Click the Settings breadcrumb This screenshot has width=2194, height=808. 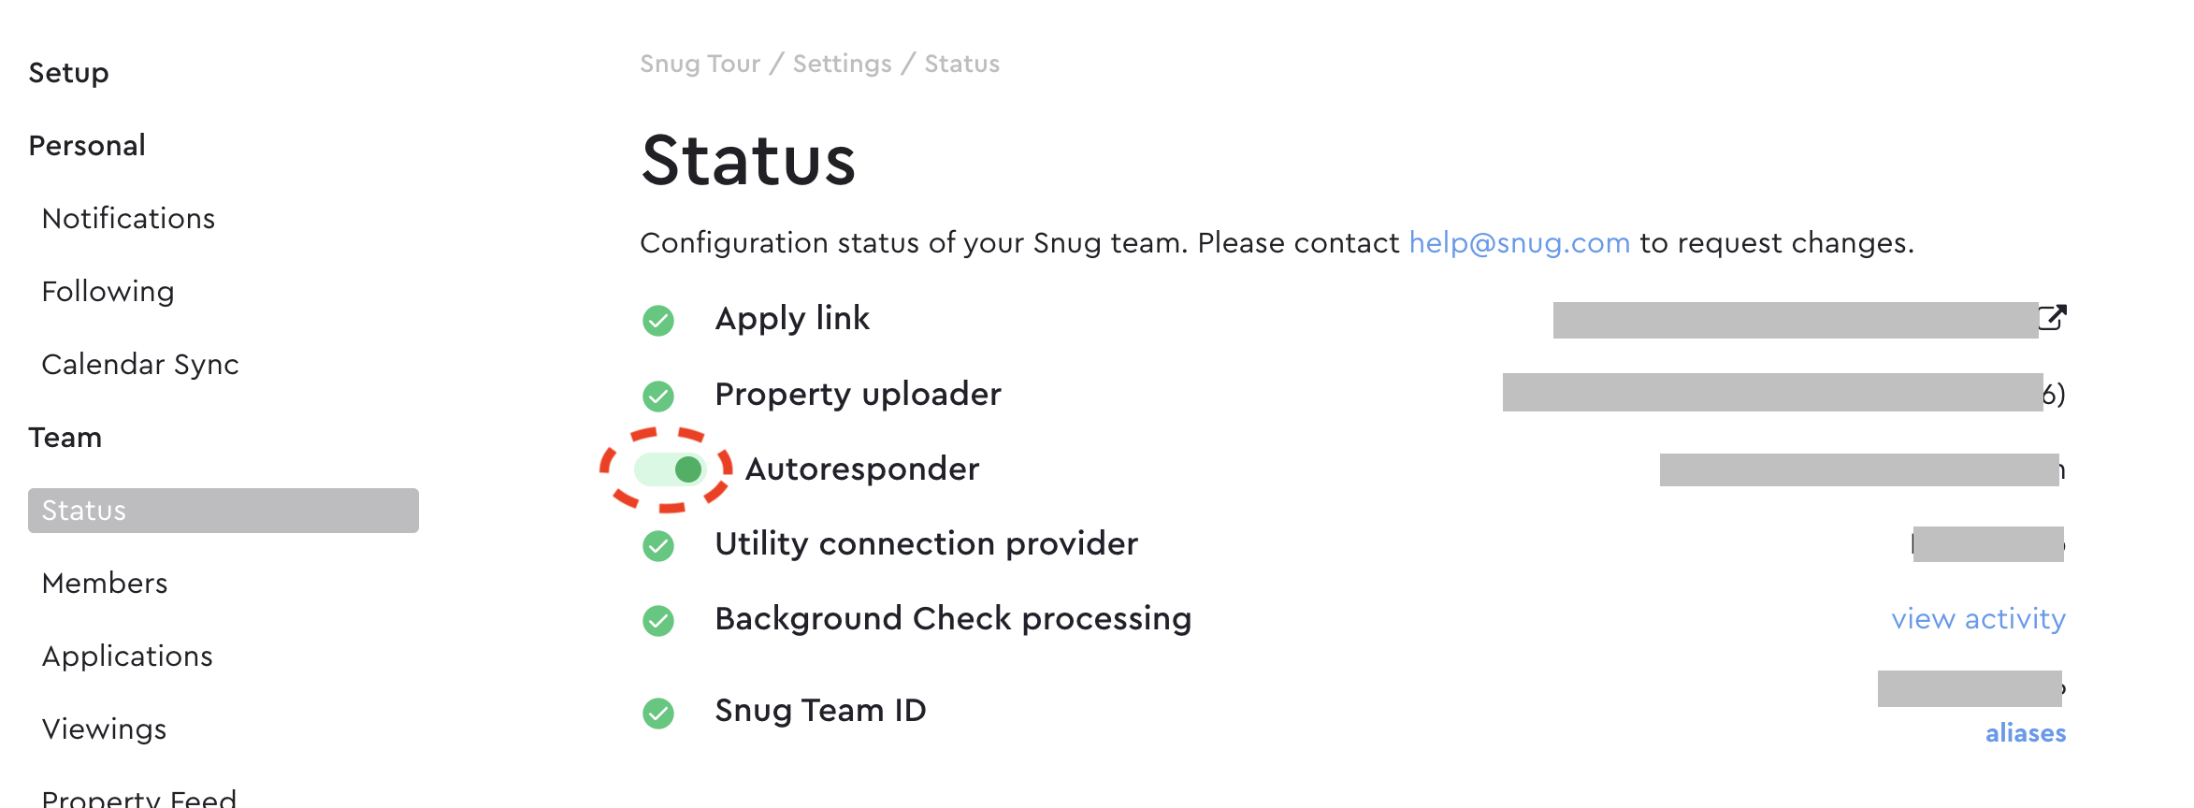point(843,64)
